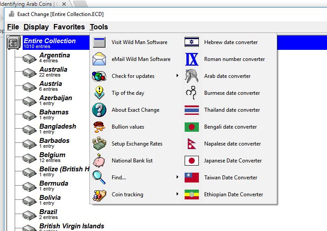Open the Display menu

tap(36, 27)
